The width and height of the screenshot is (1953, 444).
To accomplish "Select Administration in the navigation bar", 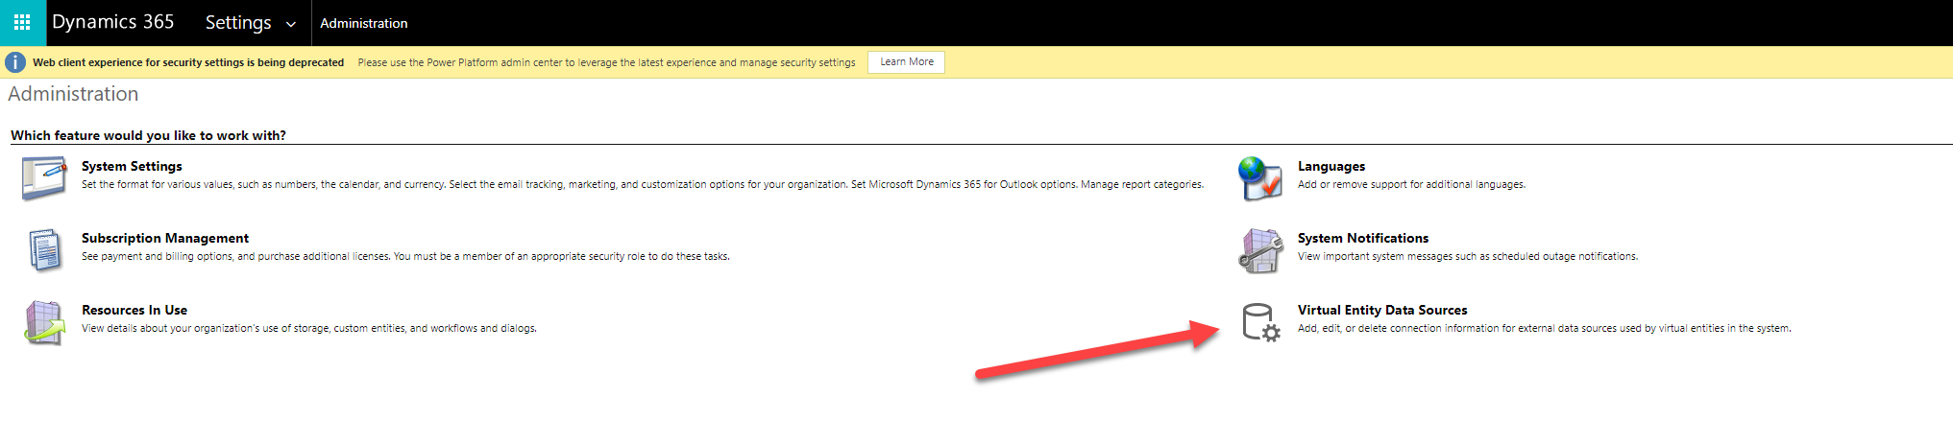I will (x=363, y=23).
